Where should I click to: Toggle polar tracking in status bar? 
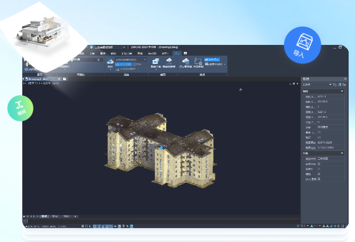pos(95,226)
